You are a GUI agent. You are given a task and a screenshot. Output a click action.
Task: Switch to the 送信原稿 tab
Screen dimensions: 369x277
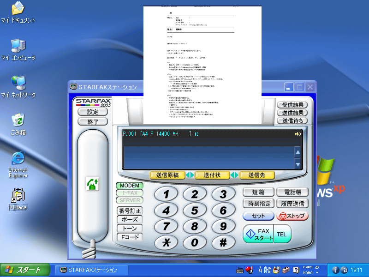coord(167,175)
